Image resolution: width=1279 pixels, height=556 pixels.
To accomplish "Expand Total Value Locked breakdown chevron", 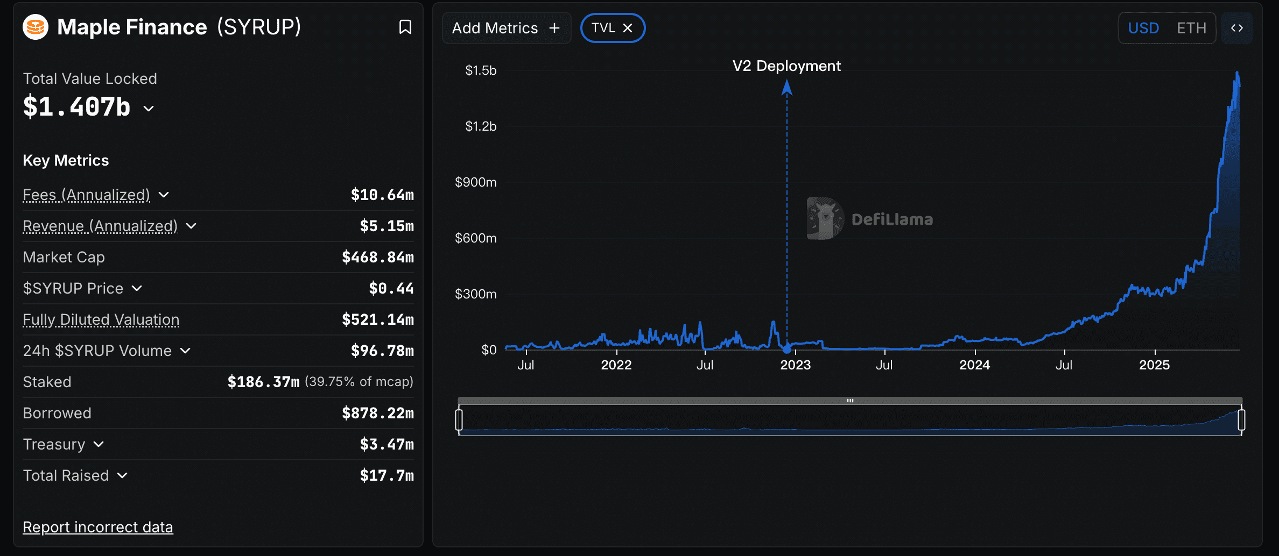I will pos(149,109).
